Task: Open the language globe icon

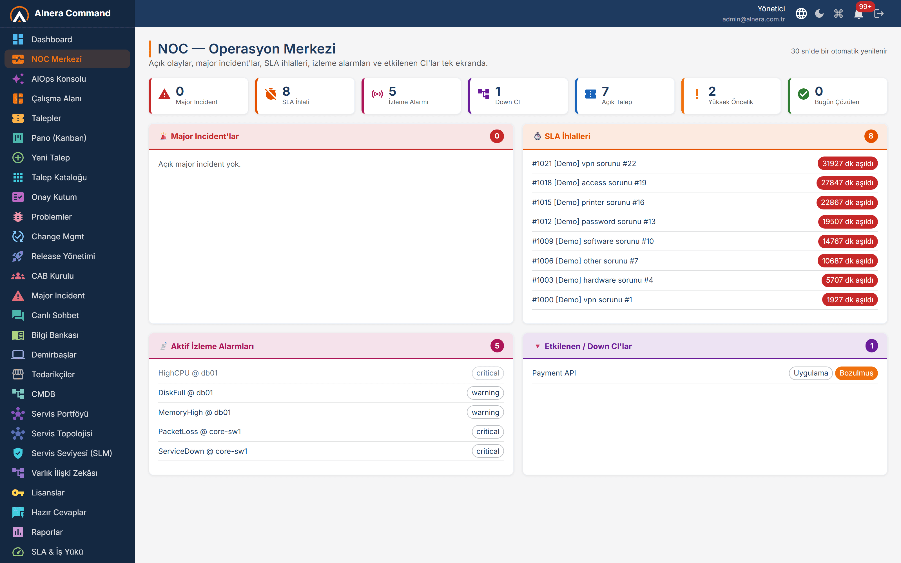Action: pos(801,14)
